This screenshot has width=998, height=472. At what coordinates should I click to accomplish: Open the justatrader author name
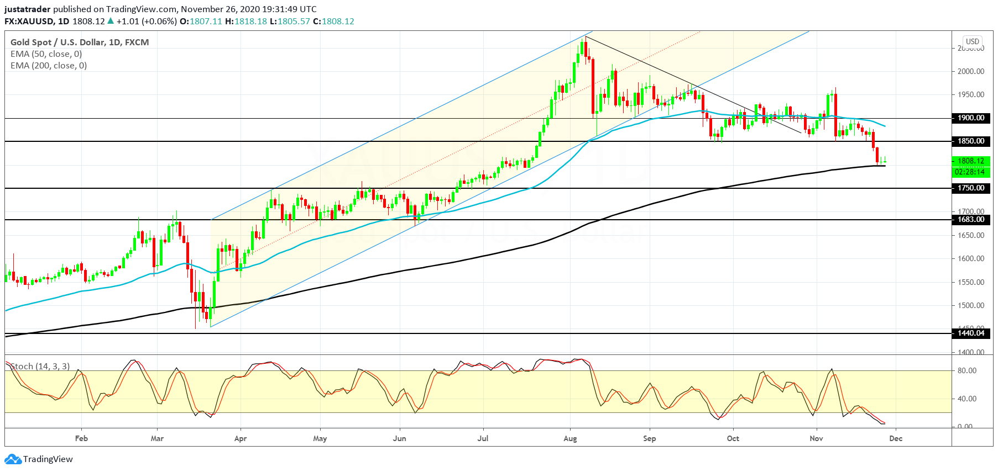(28, 9)
